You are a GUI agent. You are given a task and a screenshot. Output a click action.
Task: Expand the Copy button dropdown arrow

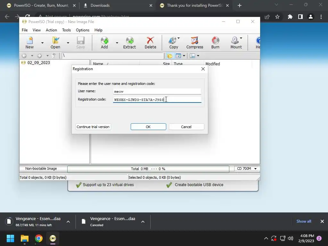point(178,38)
